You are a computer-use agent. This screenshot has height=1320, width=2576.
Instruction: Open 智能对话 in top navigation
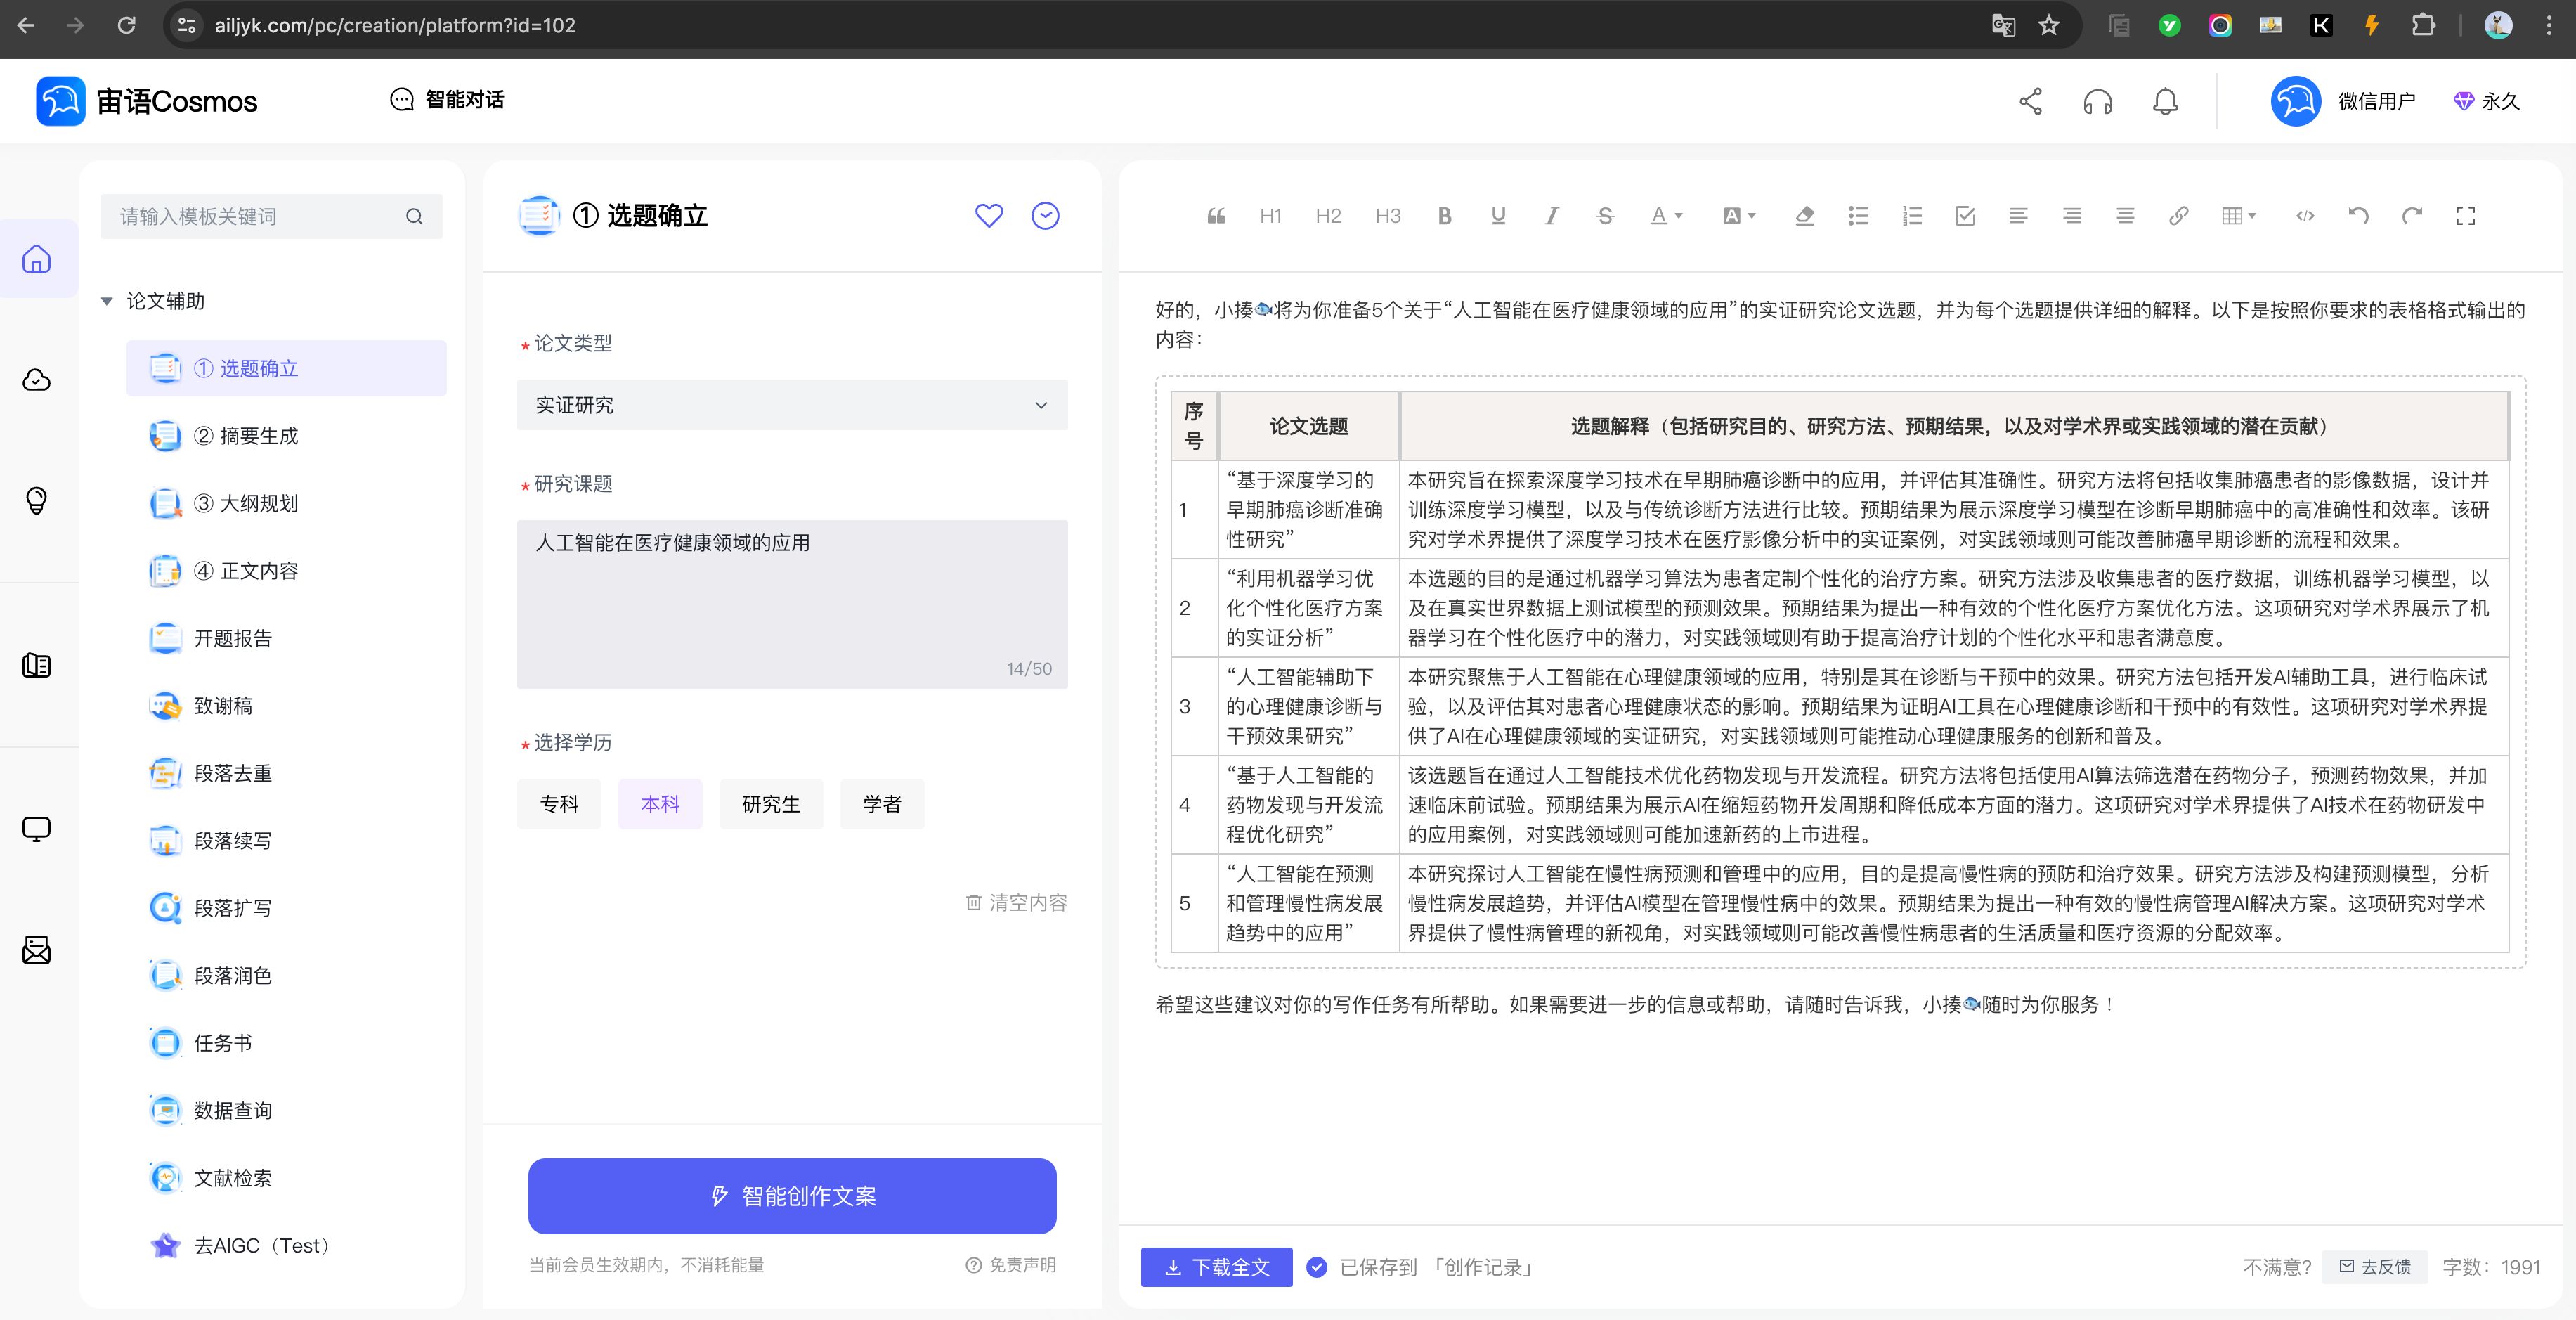point(446,100)
